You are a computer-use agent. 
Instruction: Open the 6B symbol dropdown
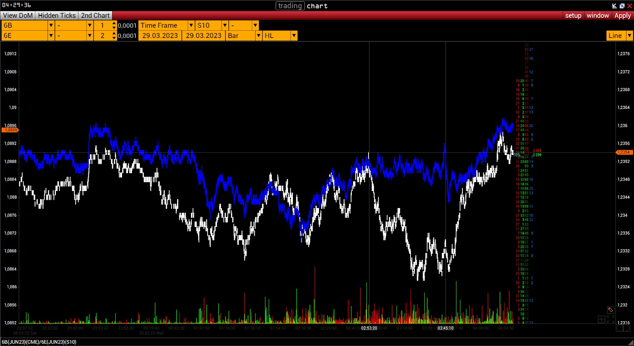51,25
